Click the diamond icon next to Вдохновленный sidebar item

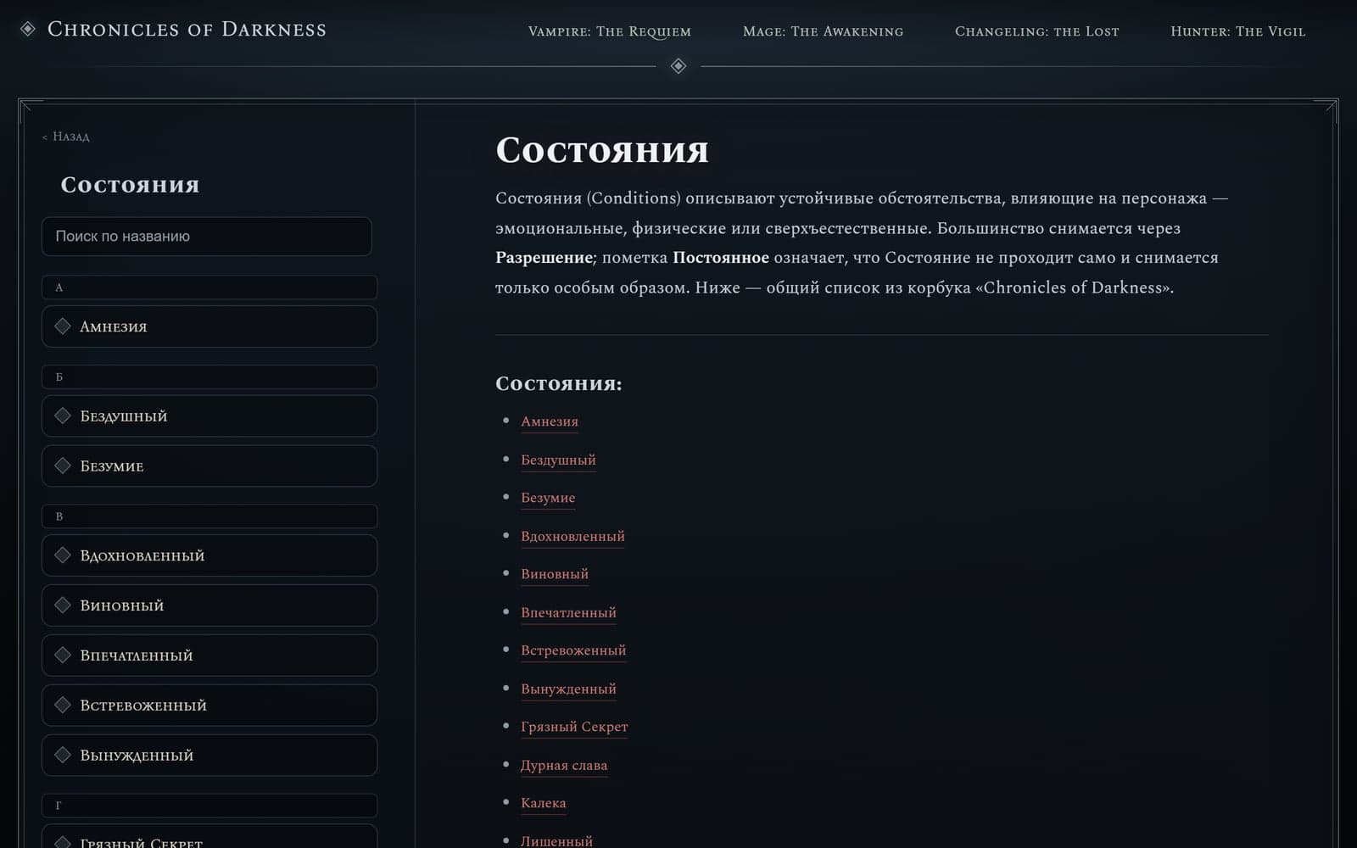[x=63, y=555]
